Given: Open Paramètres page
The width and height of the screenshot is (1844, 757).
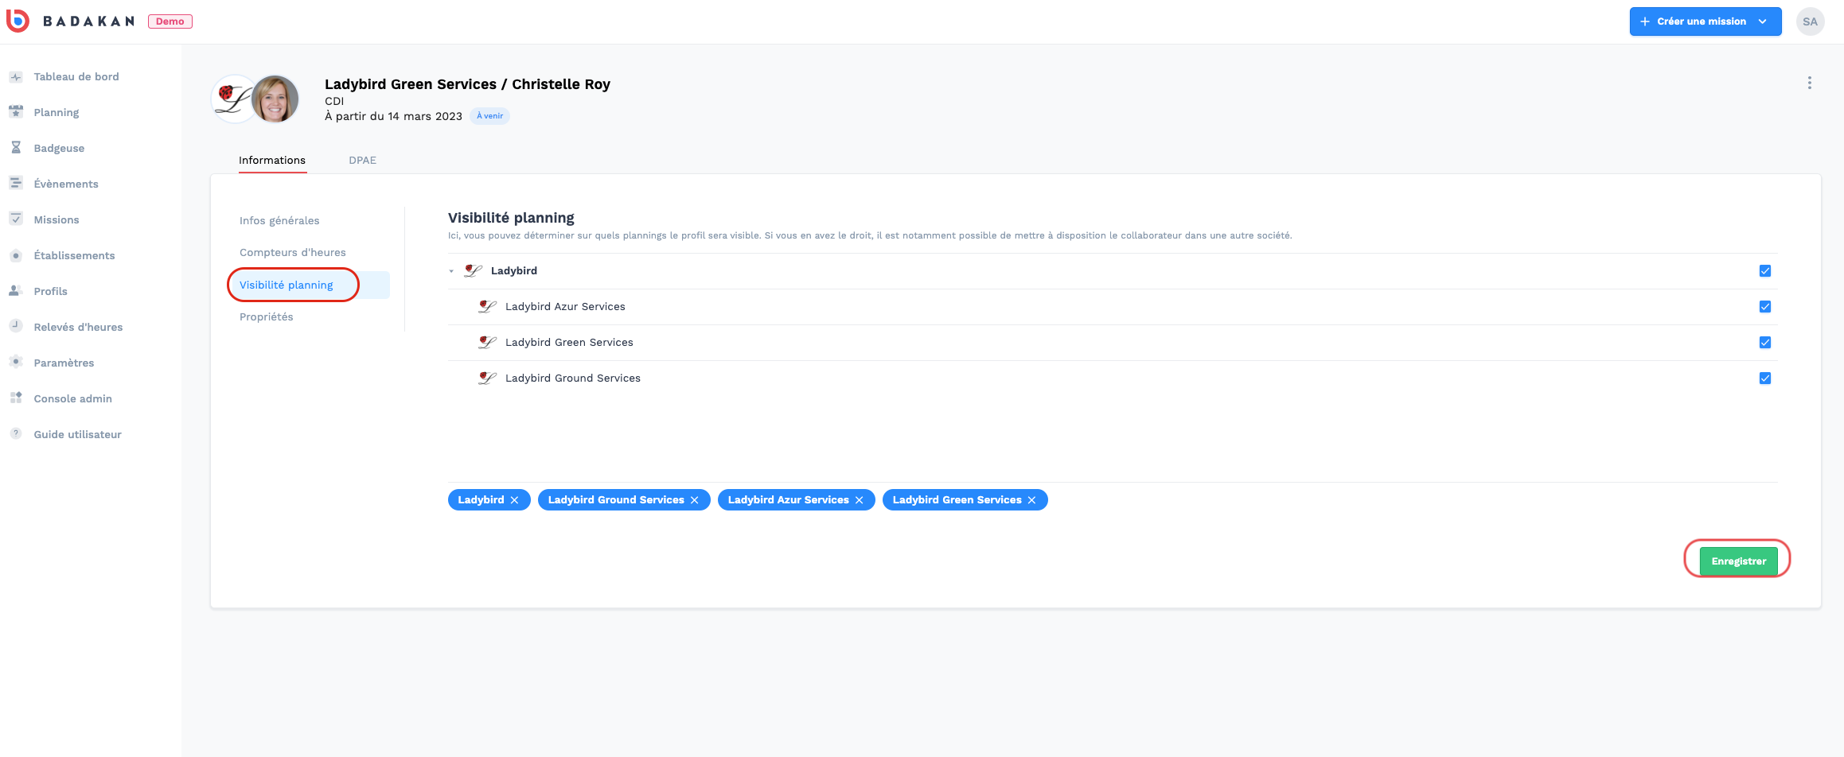Looking at the screenshot, I should (x=64, y=363).
